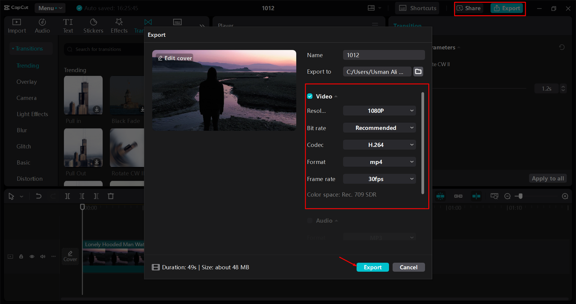Toggle the main track magnet icon

(440, 196)
